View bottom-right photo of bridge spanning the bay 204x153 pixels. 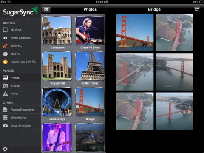tap(174, 111)
